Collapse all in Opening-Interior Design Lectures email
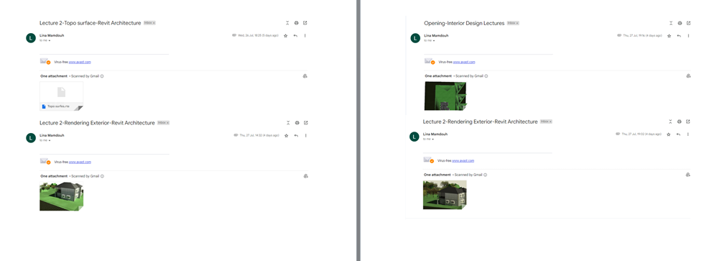This screenshot has height=261, width=717. (x=671, y=23)
